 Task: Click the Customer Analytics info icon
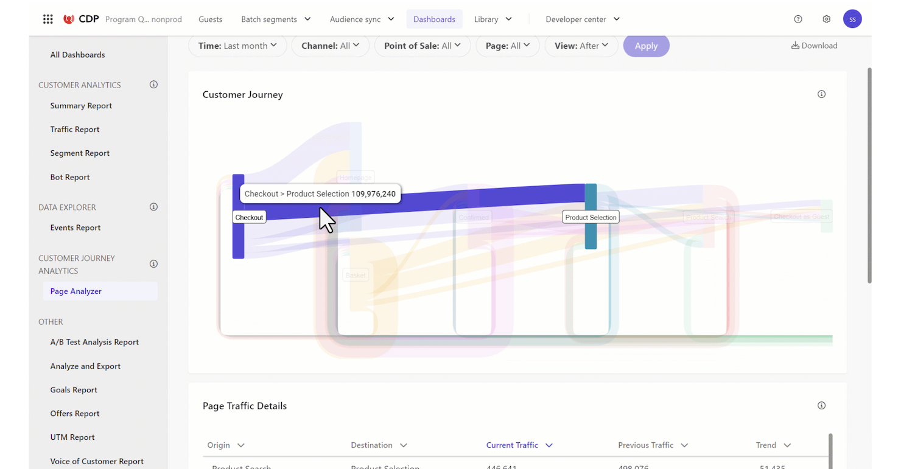click(x=153, y=85)
